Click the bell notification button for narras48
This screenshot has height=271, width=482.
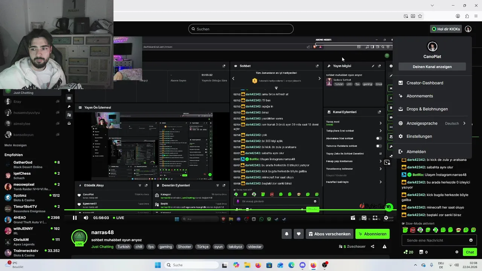(x=287, y=234)
